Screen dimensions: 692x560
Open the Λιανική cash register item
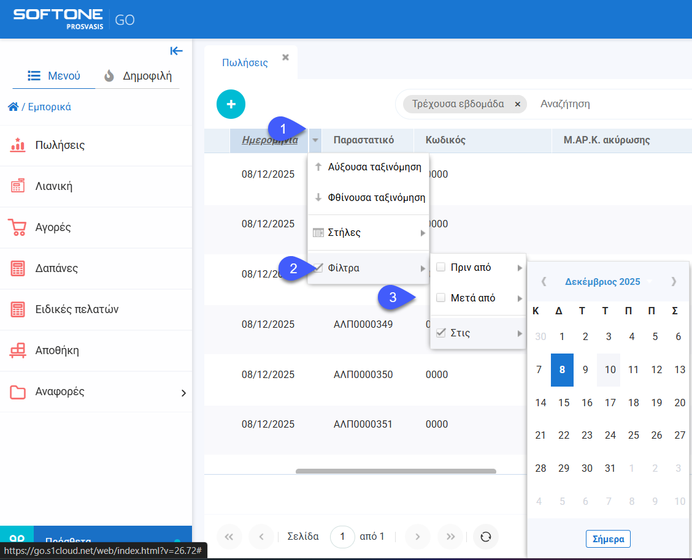[x=54, y=186]
